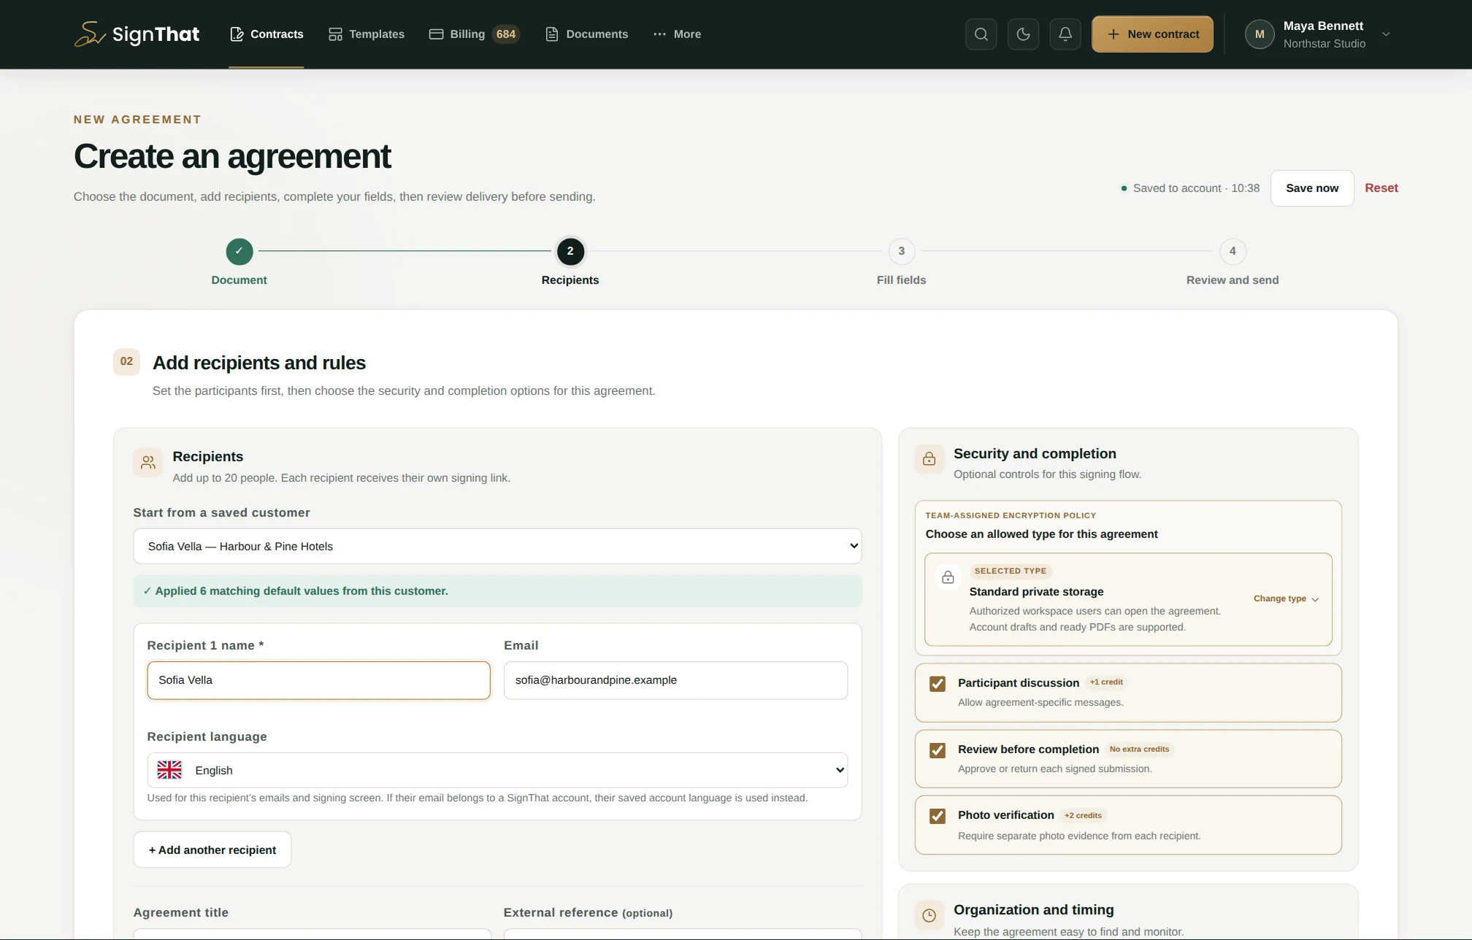Go to step 3 Fill fields circle
1472x940 pixels.
902,251
